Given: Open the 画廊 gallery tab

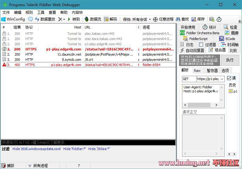Looking at the screenshot, I should [232, 33].
